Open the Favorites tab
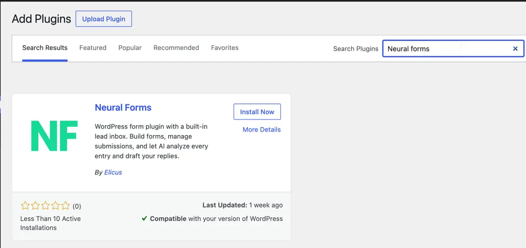 (x=225, y=48)
